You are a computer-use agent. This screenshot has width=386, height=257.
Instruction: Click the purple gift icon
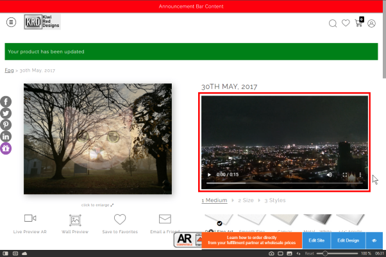(x=6, y=149)
